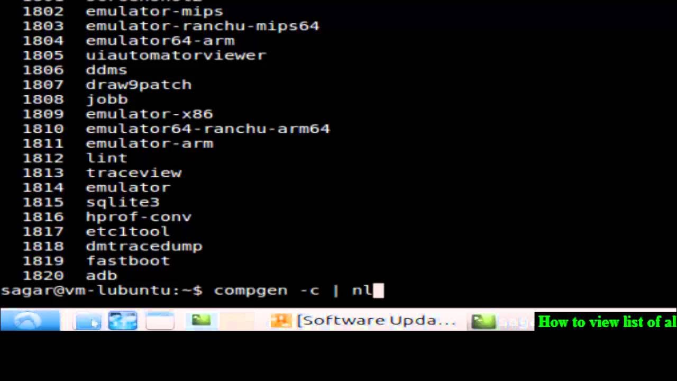677x381 pixels.
Task: Click the compgen -c command line
Action: pos(292,291)
